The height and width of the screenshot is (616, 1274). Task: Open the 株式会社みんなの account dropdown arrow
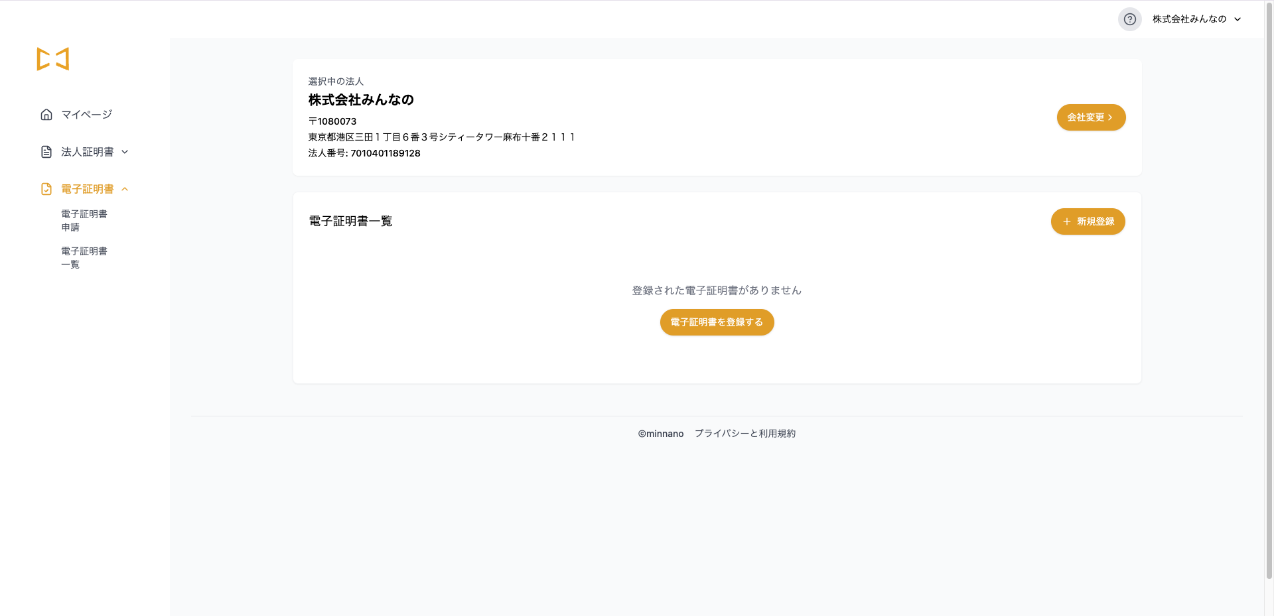tap(1238, 19)
